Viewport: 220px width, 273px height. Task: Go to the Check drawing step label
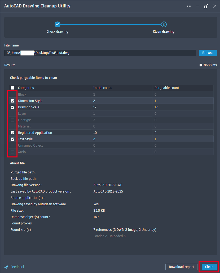pos(57,32)
